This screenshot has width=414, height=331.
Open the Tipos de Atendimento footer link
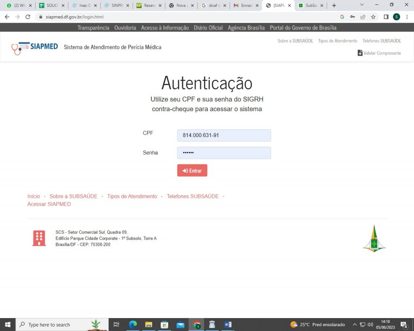click(x=132, y=196)
